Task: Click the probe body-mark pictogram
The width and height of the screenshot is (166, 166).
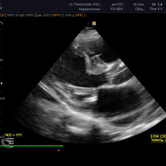Action: coord(8,143)
